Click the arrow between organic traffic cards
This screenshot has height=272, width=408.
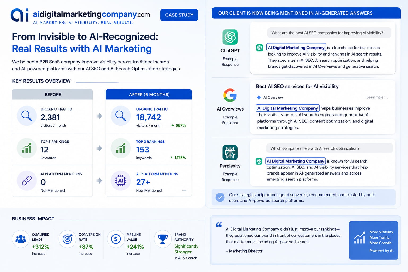coord(99,116)
